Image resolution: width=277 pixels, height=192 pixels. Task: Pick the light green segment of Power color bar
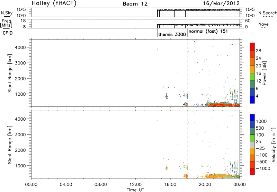[x=252, y=77]
